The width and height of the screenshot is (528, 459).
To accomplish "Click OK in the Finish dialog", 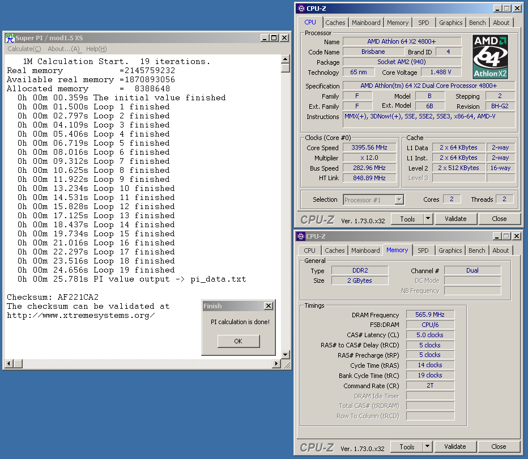I will pos(239,341).
